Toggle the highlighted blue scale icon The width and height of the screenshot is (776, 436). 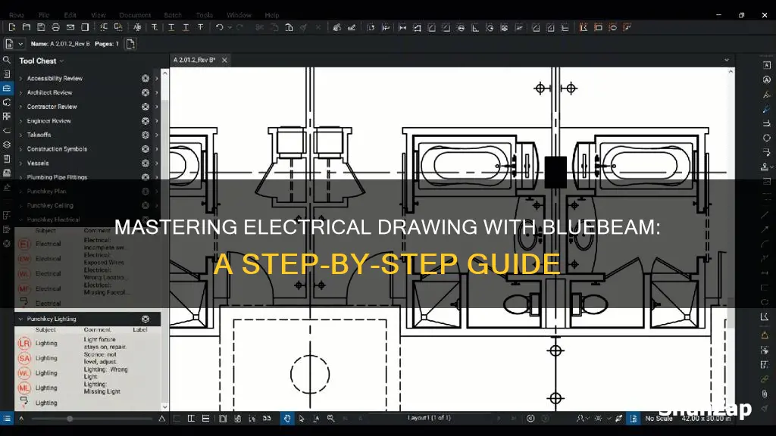pos(634,419)
